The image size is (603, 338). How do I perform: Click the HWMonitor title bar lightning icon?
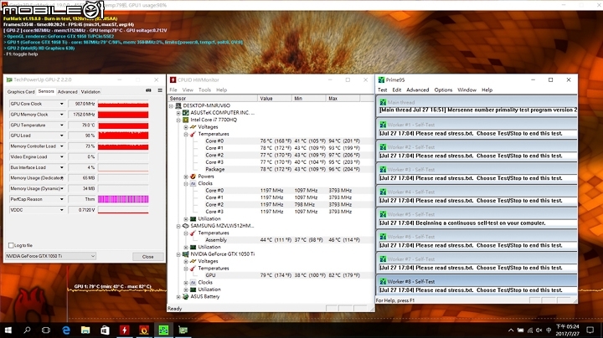(173, 79)
